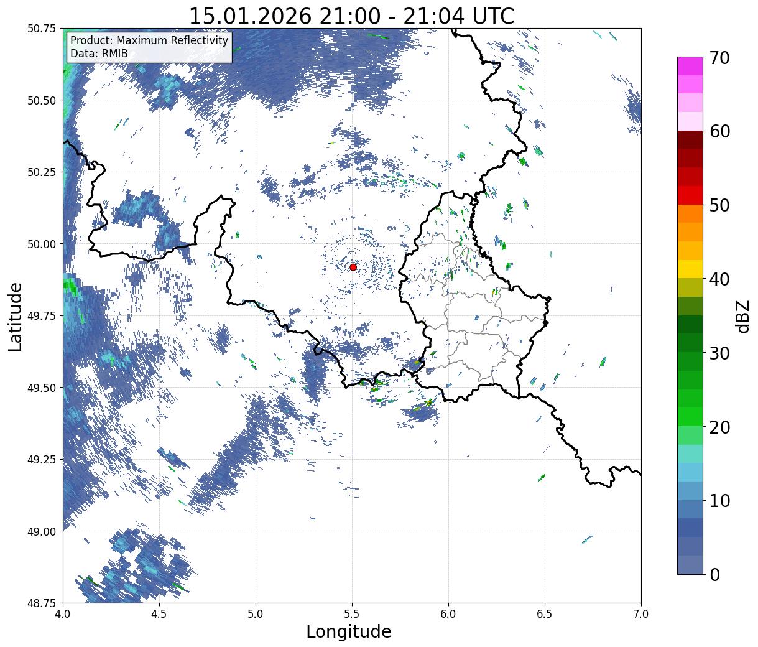Image resolution: width=758 pixels, height=647 pixels.
Task: Click the latitude tick label 50.00
Action: point(42,244)
